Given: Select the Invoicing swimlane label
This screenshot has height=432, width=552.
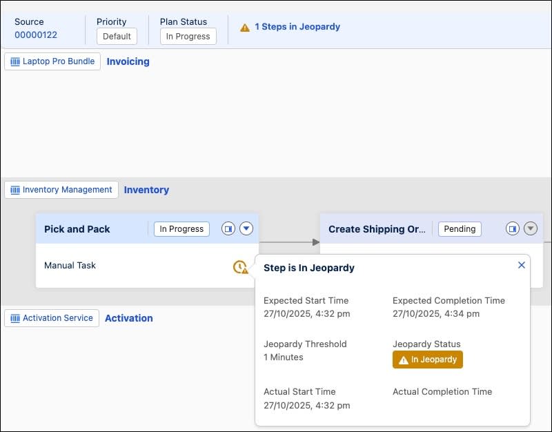Looking at the screenshot, I should [x=128, y=61].
